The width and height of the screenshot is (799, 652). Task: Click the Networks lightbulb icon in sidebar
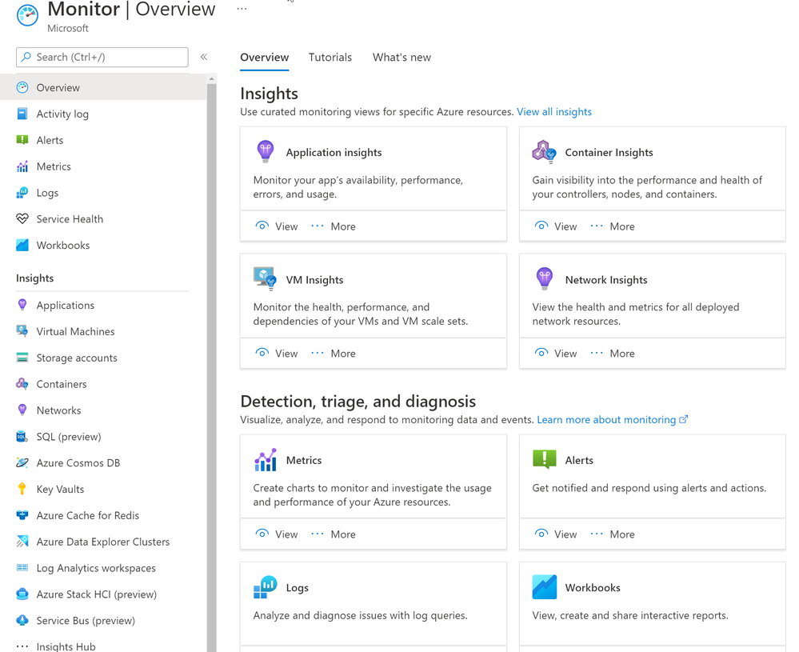[22, 410]
